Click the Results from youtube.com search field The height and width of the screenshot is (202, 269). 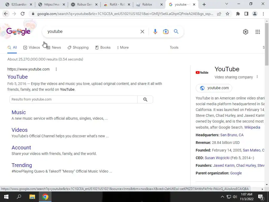click(x=74, y=99)
